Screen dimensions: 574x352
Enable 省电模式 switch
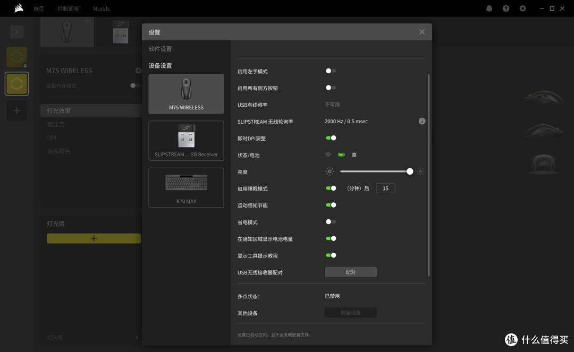tap(331, 222)
